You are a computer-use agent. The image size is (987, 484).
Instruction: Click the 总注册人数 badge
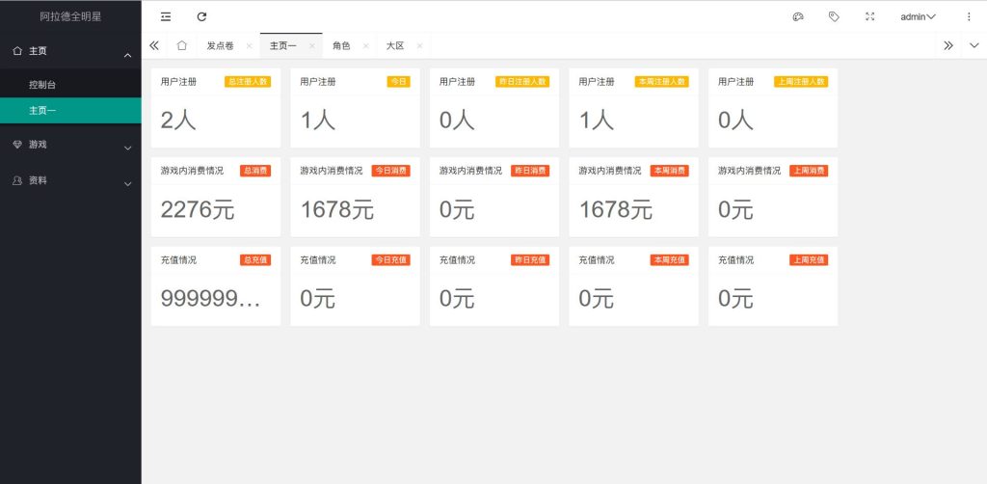[248, 82]
